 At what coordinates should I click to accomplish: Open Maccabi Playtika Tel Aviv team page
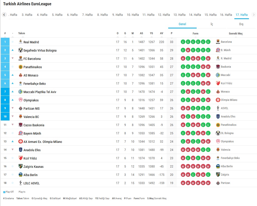click(40, 92)
